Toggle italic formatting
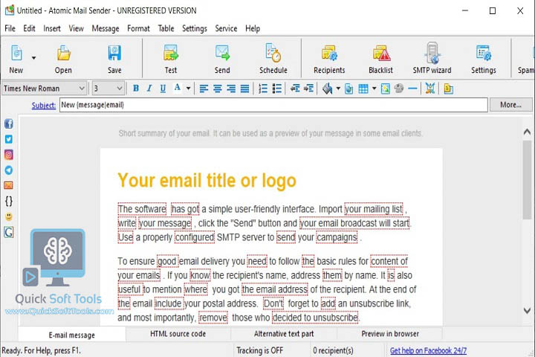535x357 pixels. pos(149,89)
